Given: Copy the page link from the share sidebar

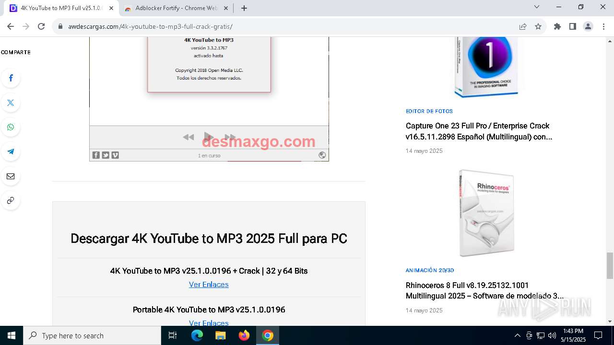Looking at the screenshot, I should pos(11,200).
